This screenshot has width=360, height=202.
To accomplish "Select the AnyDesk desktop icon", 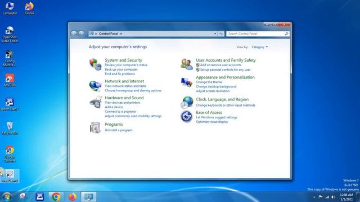I will [x=10, y=80].
